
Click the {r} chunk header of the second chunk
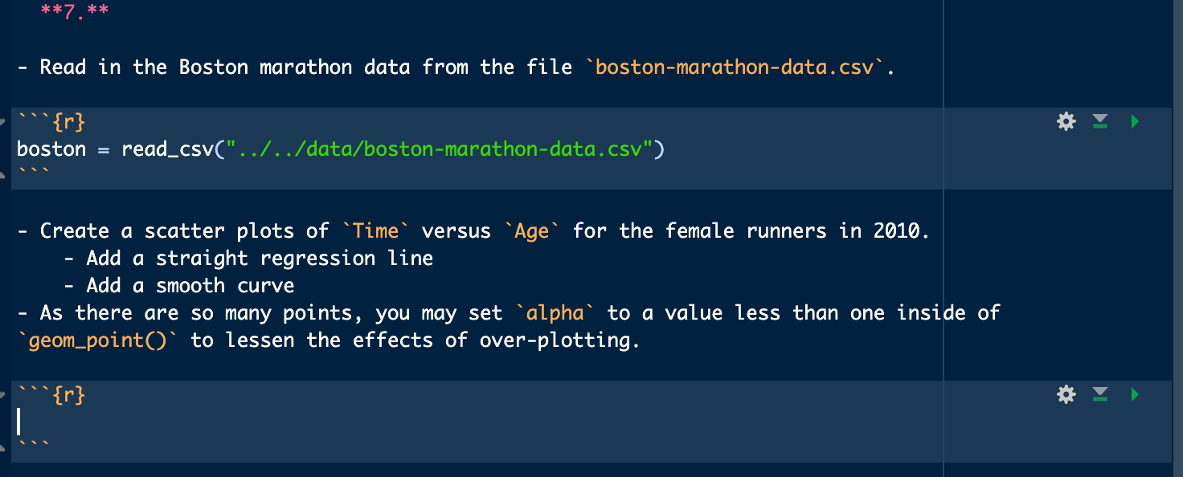51,394
